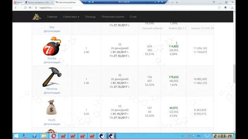This screenshot has width=248, height=139.
Task: Click the 736 trades count
Action: [150, 77]
